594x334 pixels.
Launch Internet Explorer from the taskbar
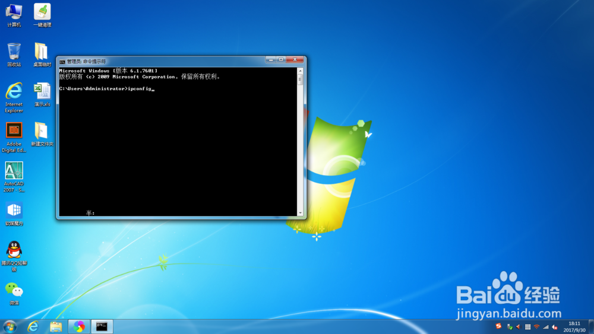pyautogui.click(x=33, y=326)
